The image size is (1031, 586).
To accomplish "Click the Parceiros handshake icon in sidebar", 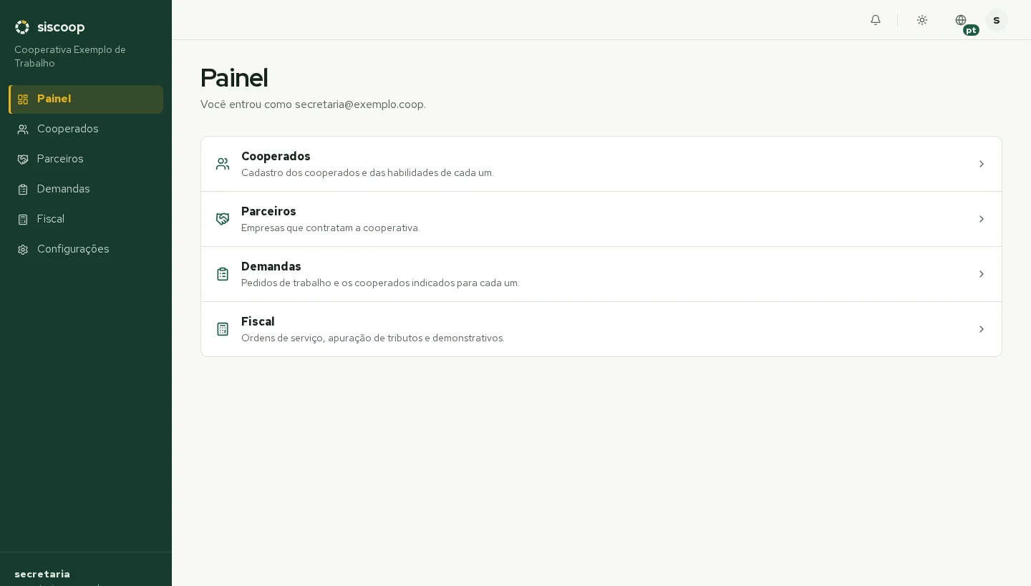I will point(23,160).
